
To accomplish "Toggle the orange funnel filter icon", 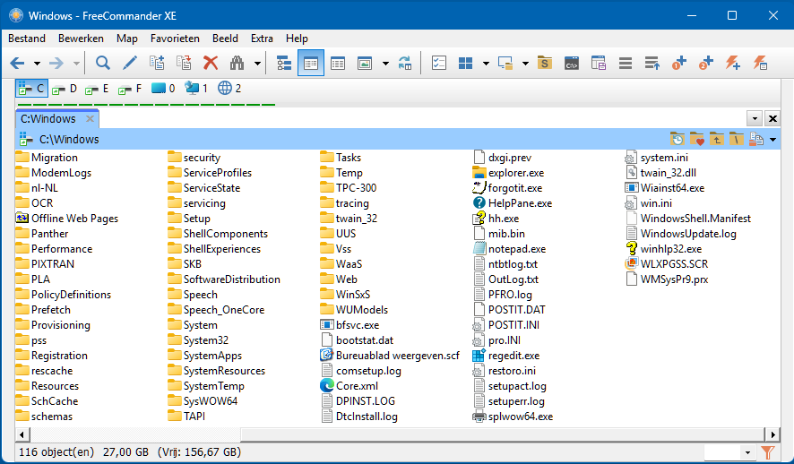I will coord(768,452).
